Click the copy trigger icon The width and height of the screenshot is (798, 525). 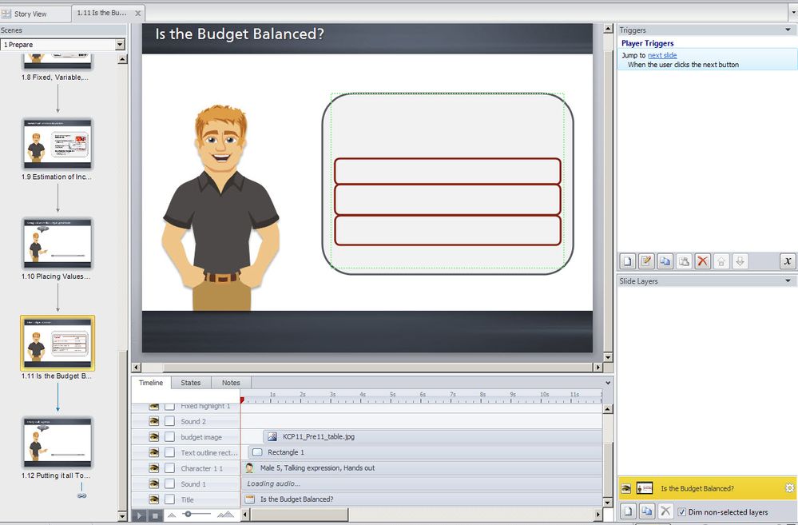(x=665, y=261)
